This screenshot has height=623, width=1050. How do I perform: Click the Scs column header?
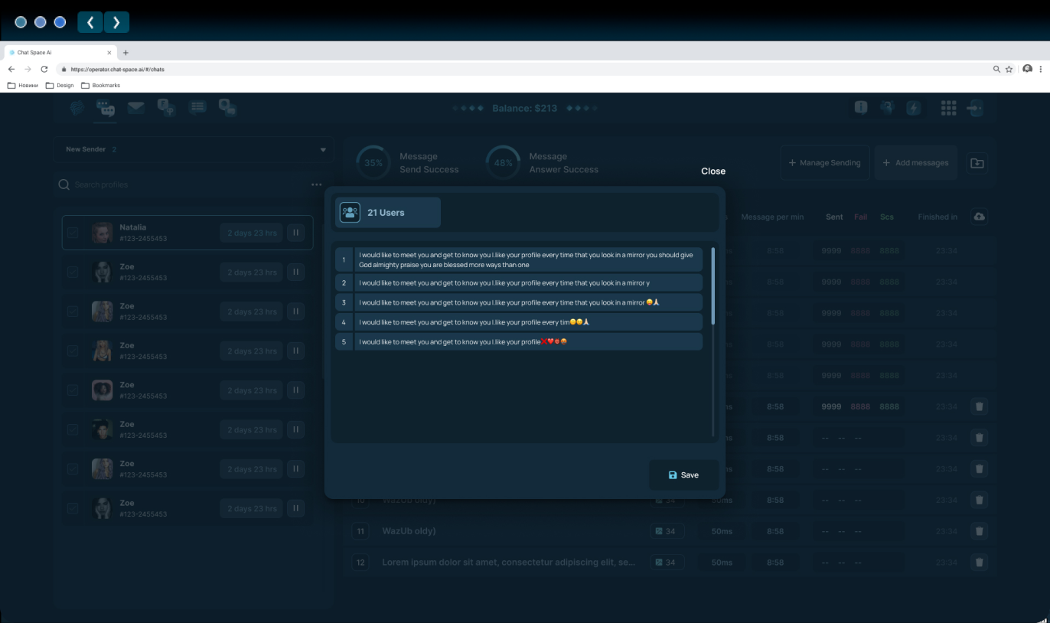tap(887, 217)
